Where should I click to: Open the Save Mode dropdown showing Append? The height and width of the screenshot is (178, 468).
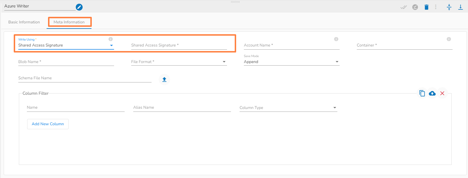(x=337, y=62)
